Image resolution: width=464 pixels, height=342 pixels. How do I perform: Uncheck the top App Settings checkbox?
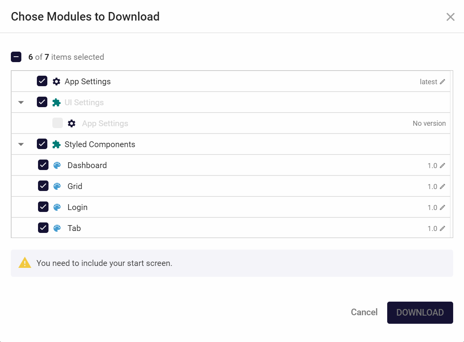(42, 81)
